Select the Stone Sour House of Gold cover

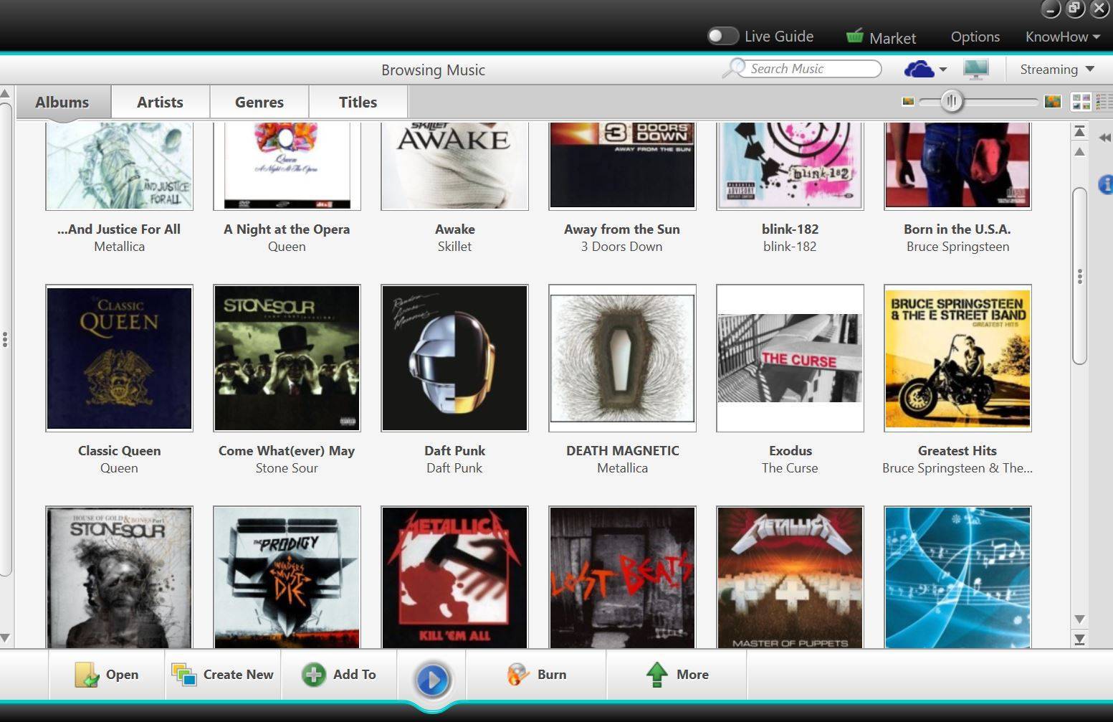(x=119, y=577)
